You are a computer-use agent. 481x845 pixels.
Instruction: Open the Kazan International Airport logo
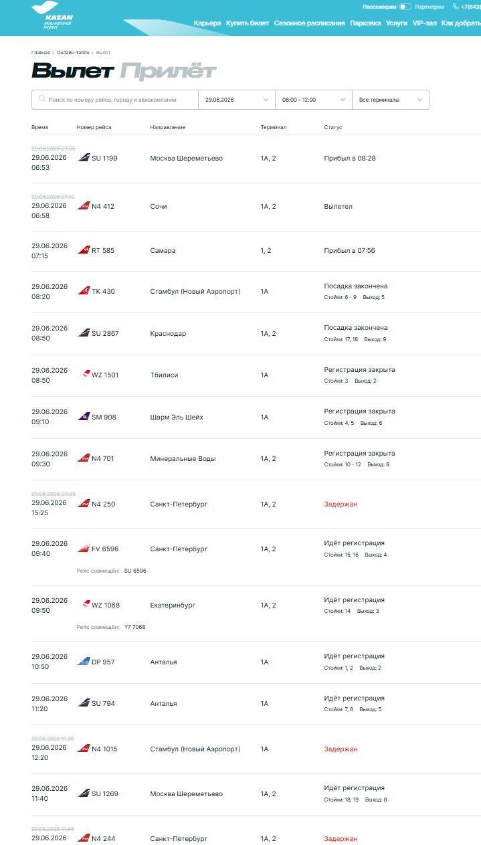pyautogui.click(x=52, y=15)
